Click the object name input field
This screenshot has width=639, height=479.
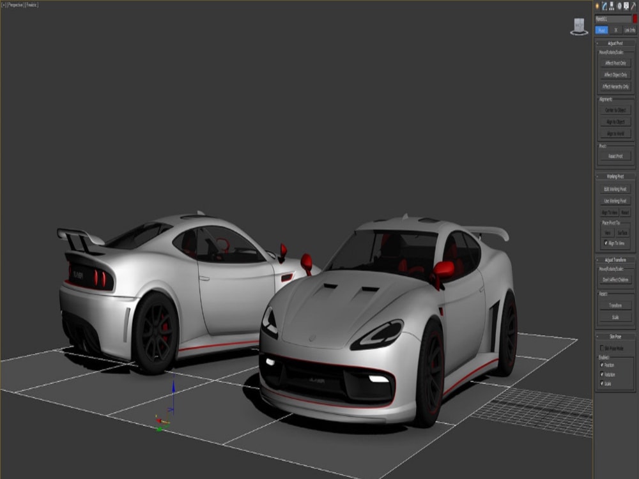point(613,19)
